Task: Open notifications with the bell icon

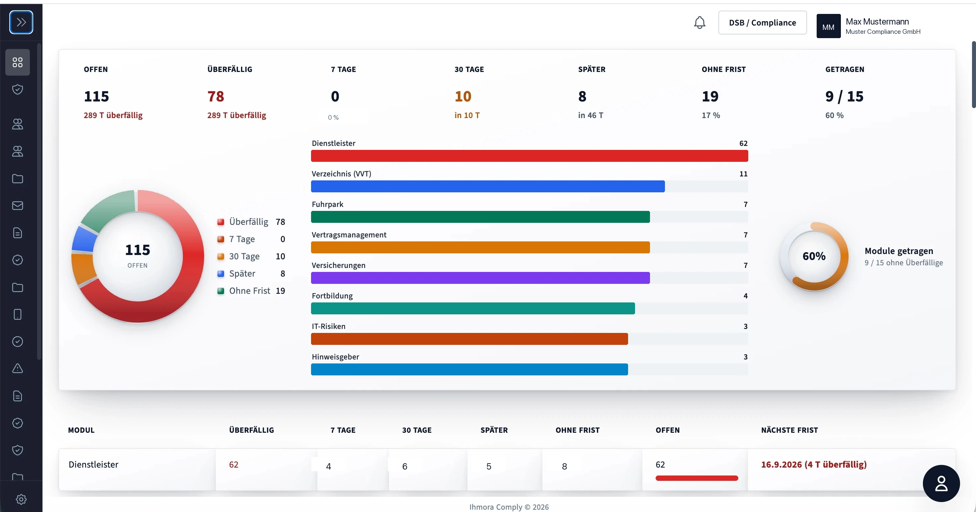Action: pyautogui.click(x=699, y=23)
